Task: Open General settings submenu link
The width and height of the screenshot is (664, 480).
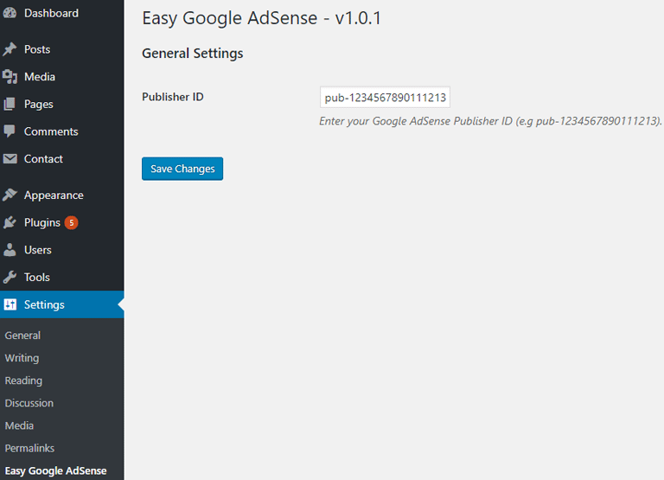Action: 22,336
